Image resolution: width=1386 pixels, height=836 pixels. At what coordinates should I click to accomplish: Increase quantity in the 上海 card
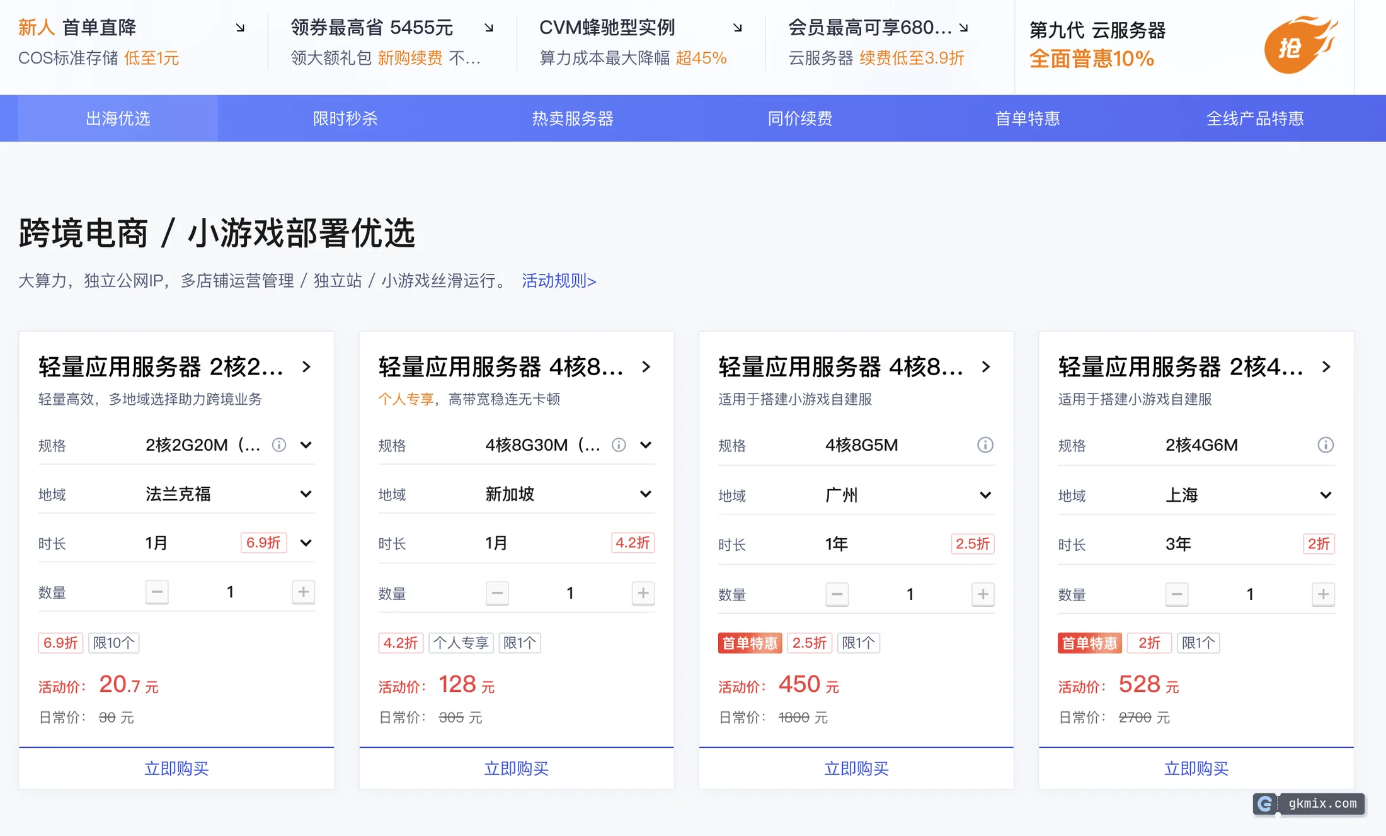click(x=1323, y=594)
